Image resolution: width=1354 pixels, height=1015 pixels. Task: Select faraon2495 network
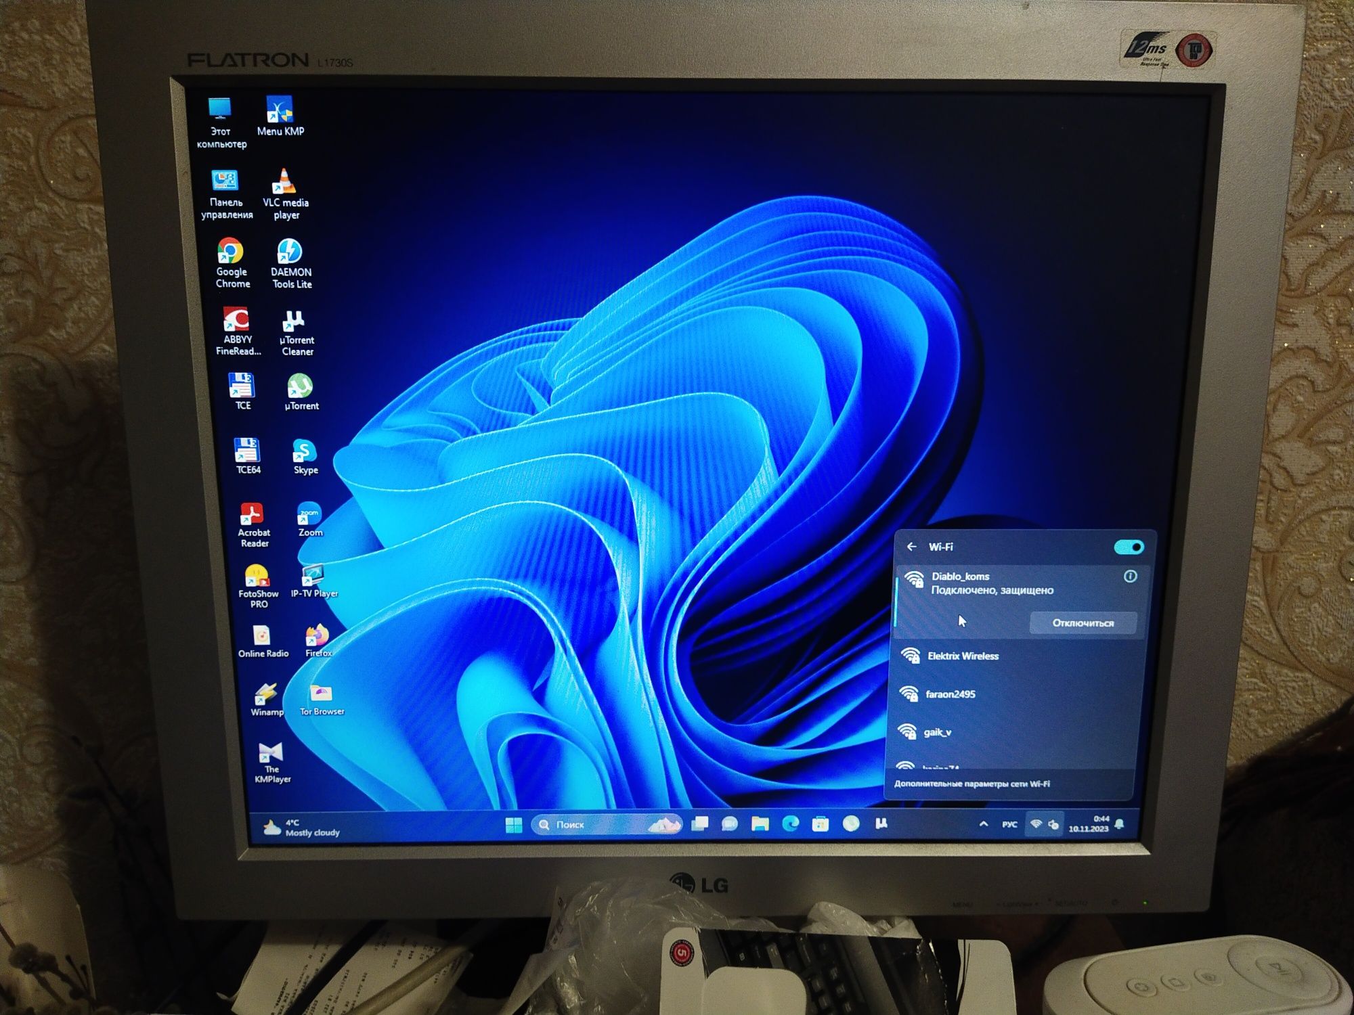[x=1016, y=694]
